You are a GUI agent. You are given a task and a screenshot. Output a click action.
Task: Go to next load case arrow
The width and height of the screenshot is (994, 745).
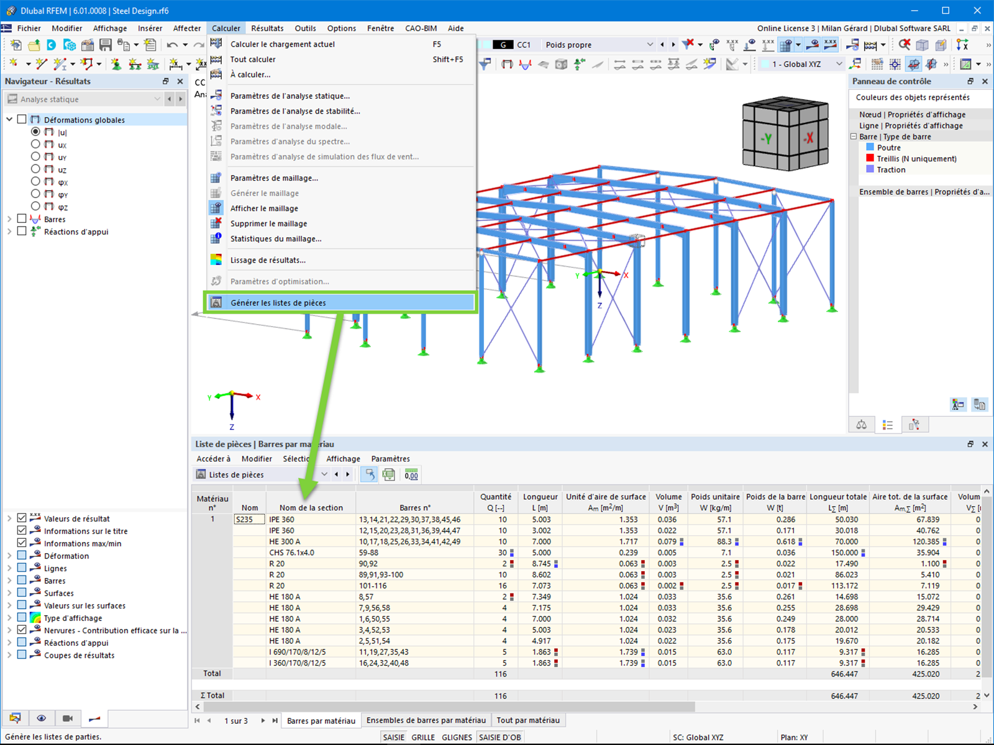click(673, 45)
